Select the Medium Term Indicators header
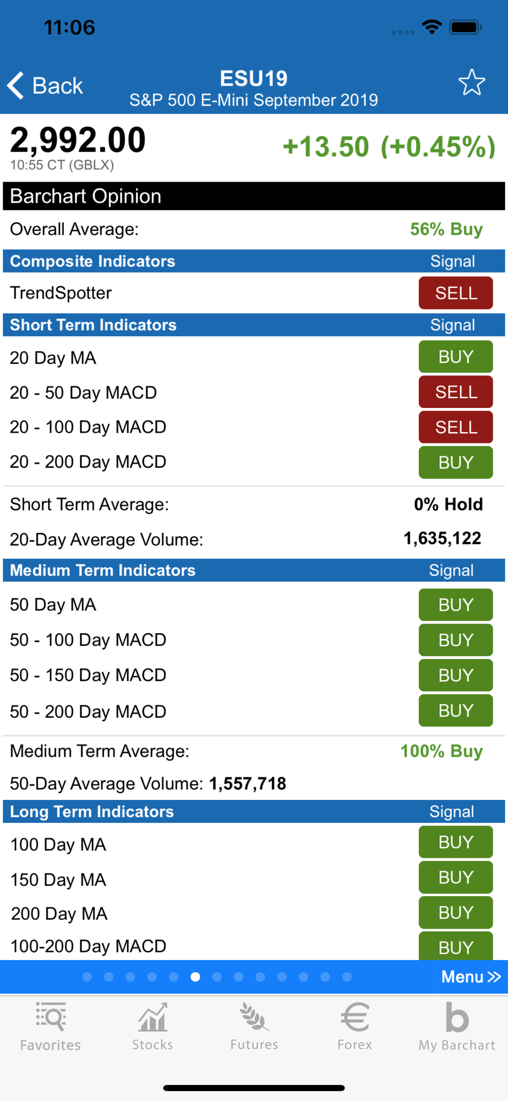This screenshot has width=508, height=1101. (103, 570)
